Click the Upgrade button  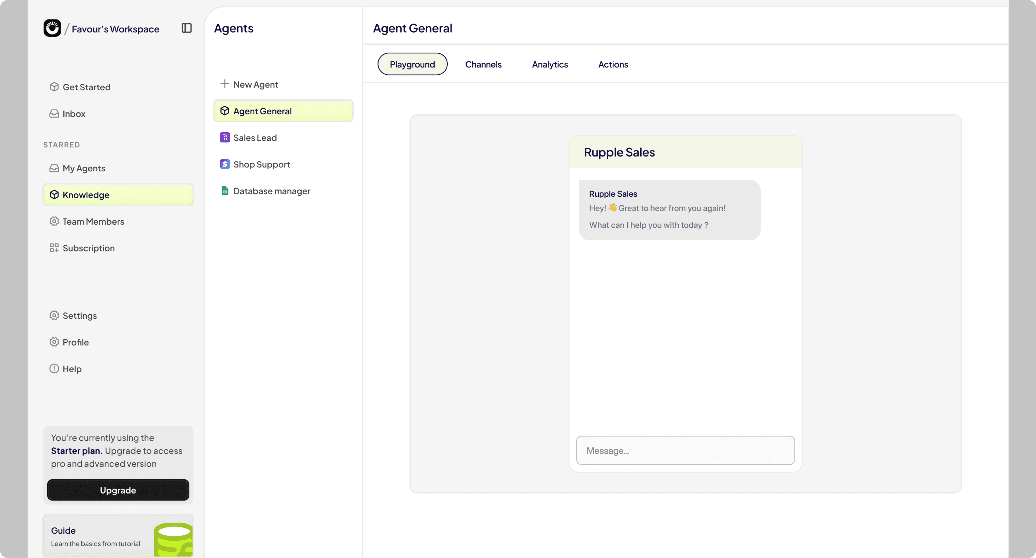tap(118, 490)
